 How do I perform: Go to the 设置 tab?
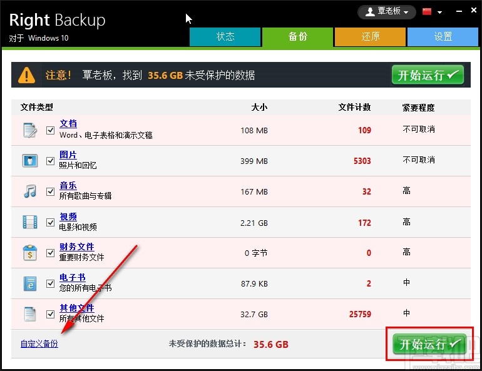[x=443, y=37]
